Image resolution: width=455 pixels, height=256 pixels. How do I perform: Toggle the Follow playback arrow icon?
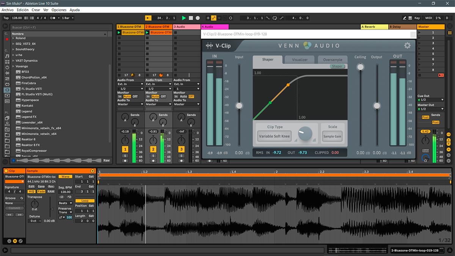click(148, 18)
